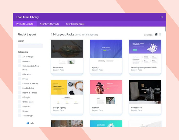Toggle the Food & Drink checkbox
The width and height of the screenshot is (179, 140).
click(x=19, y=88)
